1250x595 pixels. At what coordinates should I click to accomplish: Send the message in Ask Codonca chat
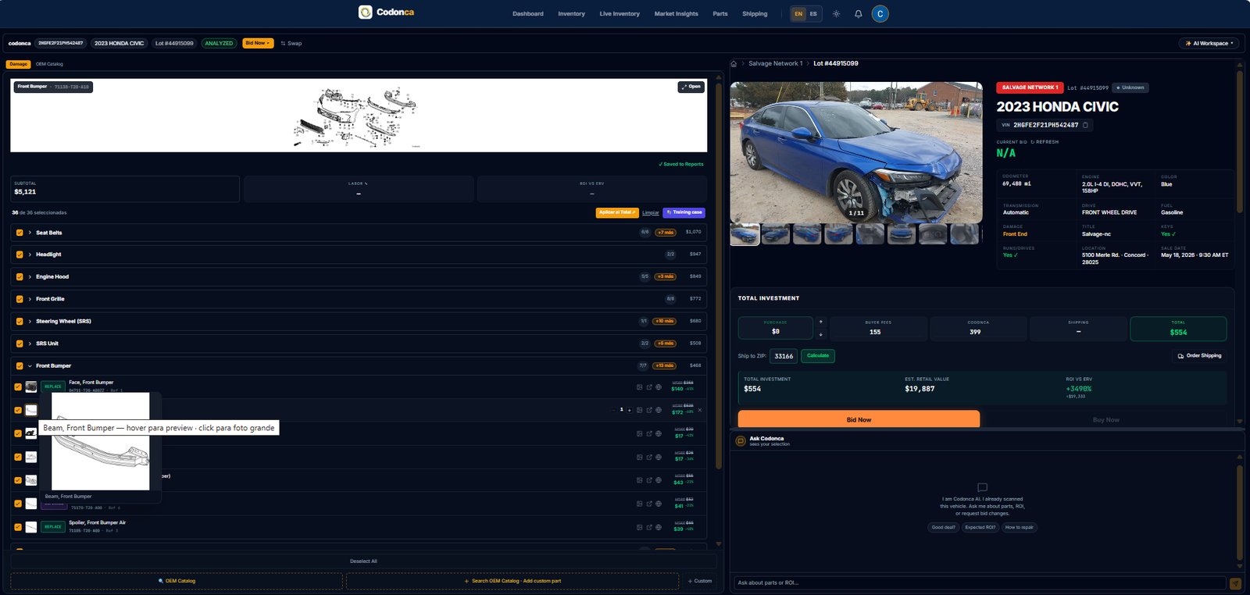(1235, 583)
